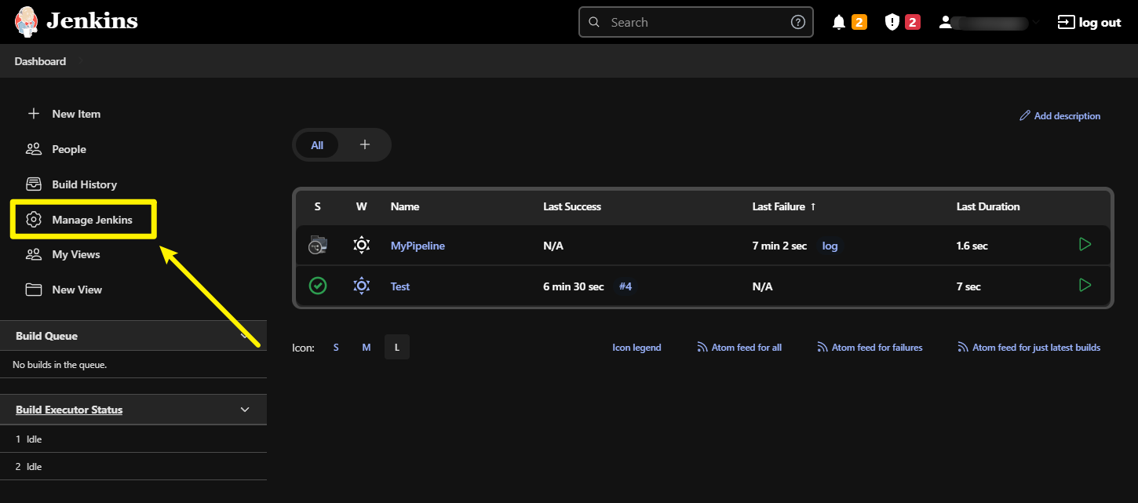
Task: Select the All view tab
Action: pos(317,145)
